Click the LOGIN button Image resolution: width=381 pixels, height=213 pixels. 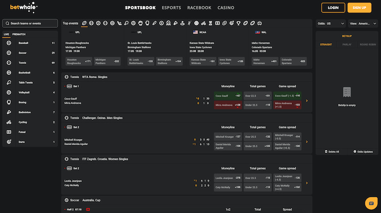(x=333, y=8)
